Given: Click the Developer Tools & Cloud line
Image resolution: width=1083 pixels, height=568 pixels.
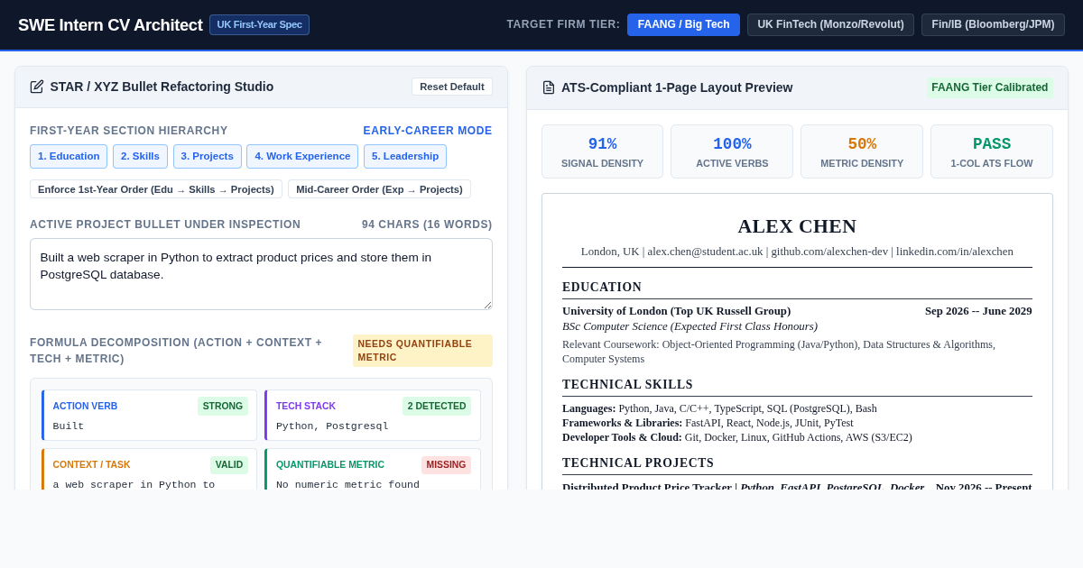Looking at the screenshot, I should pyautogui.click(x=737, y=437).
